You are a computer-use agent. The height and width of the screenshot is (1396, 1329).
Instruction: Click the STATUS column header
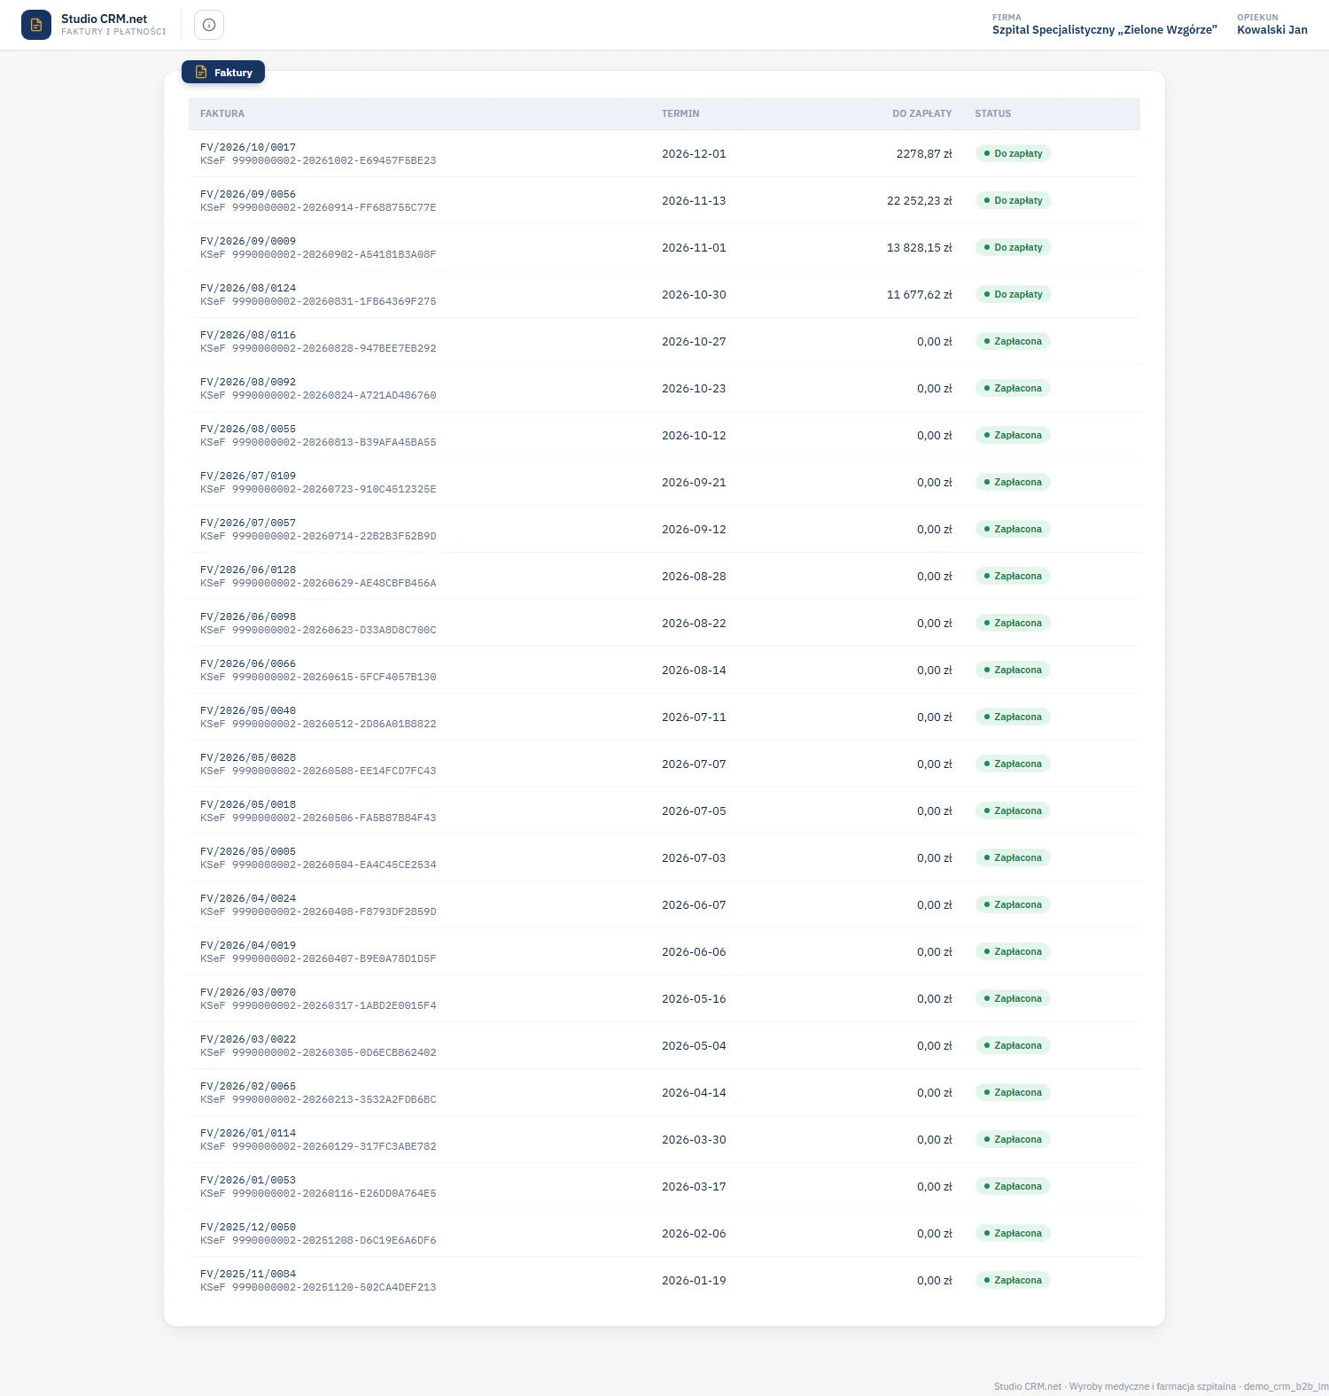pos(993,113)
